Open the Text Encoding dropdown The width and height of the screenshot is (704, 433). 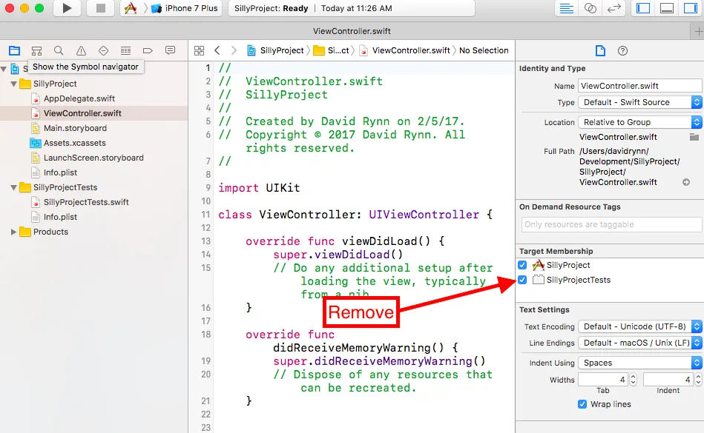[x=639, y=326]
